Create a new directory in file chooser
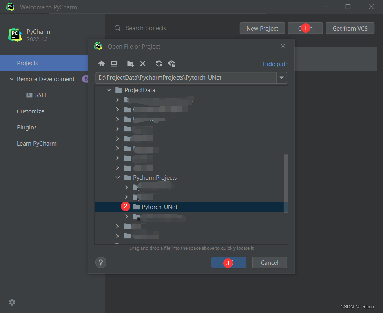 [130, 64]
